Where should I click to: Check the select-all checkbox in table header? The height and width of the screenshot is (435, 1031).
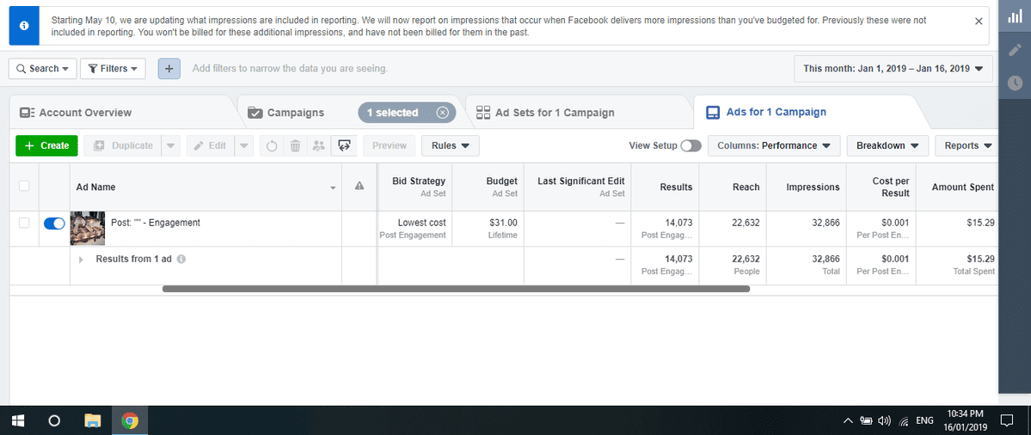point(24,186)
